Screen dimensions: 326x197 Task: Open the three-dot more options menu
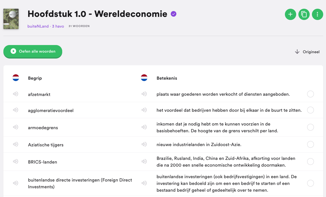pos(318,14)
